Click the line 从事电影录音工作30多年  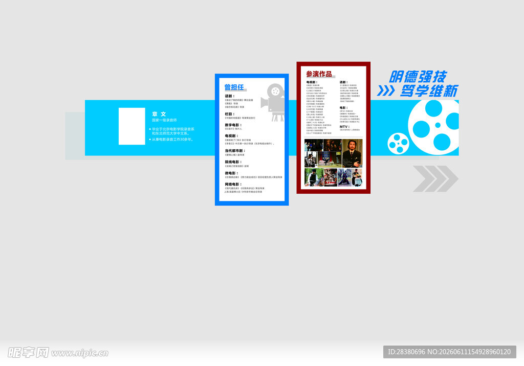172,139
